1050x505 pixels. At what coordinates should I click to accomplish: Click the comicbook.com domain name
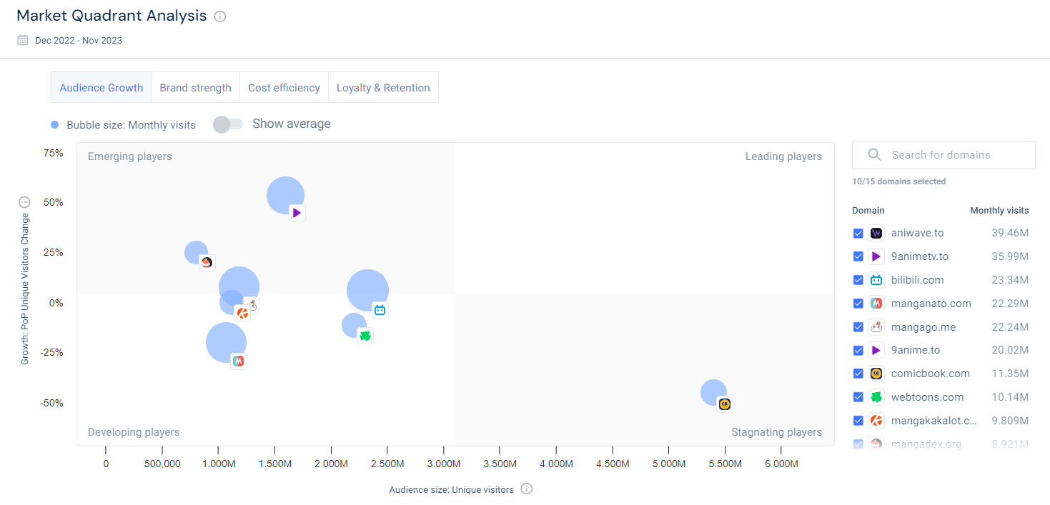[x=931, y=374]
